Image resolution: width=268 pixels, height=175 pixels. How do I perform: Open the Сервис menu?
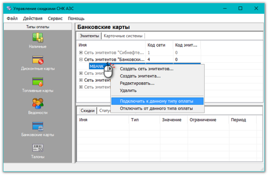click(x=56, y=18)
